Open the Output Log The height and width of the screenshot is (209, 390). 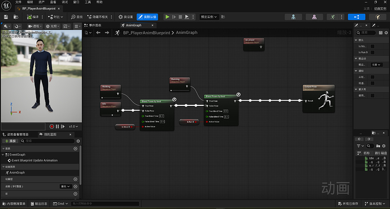pos(39,203)
